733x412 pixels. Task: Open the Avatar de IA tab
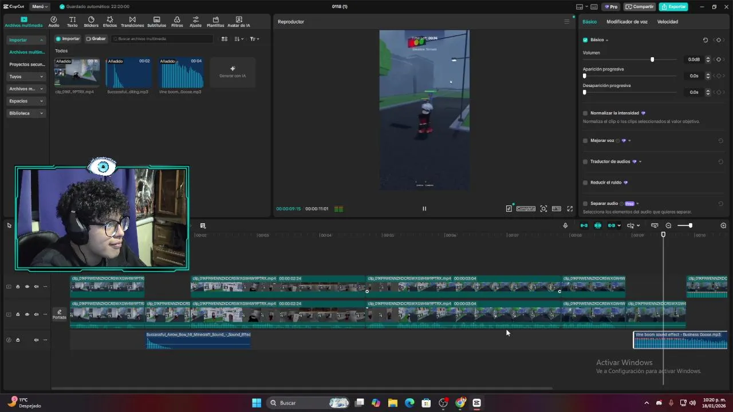(239, 22)
